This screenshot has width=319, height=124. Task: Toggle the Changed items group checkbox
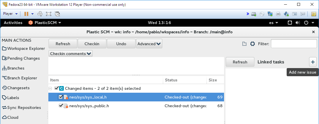[x=57, y=88]
